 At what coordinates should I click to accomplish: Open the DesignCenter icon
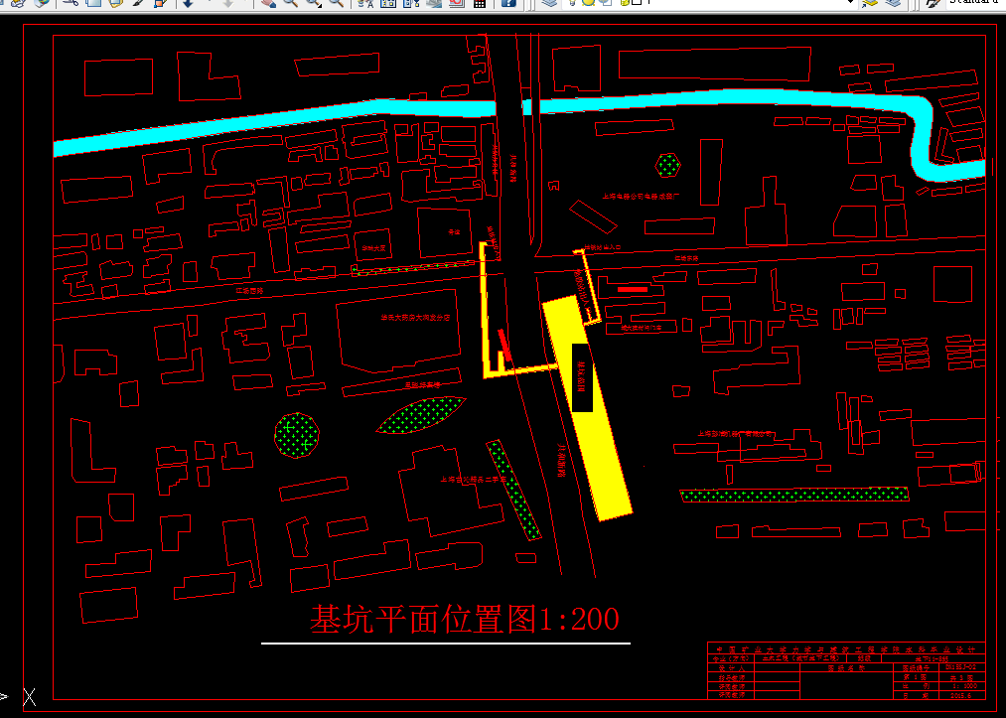click(388, 3)
